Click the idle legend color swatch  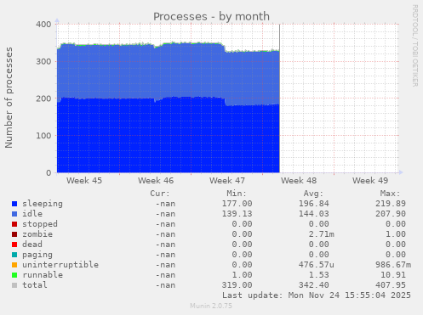pos(14,214)
